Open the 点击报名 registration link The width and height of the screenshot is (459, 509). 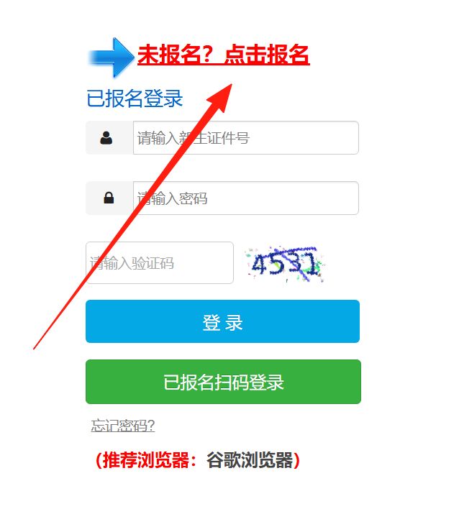[267, 54]
